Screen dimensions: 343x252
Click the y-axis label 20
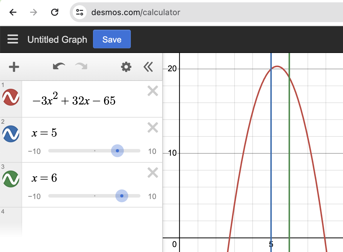coord(172,68)
